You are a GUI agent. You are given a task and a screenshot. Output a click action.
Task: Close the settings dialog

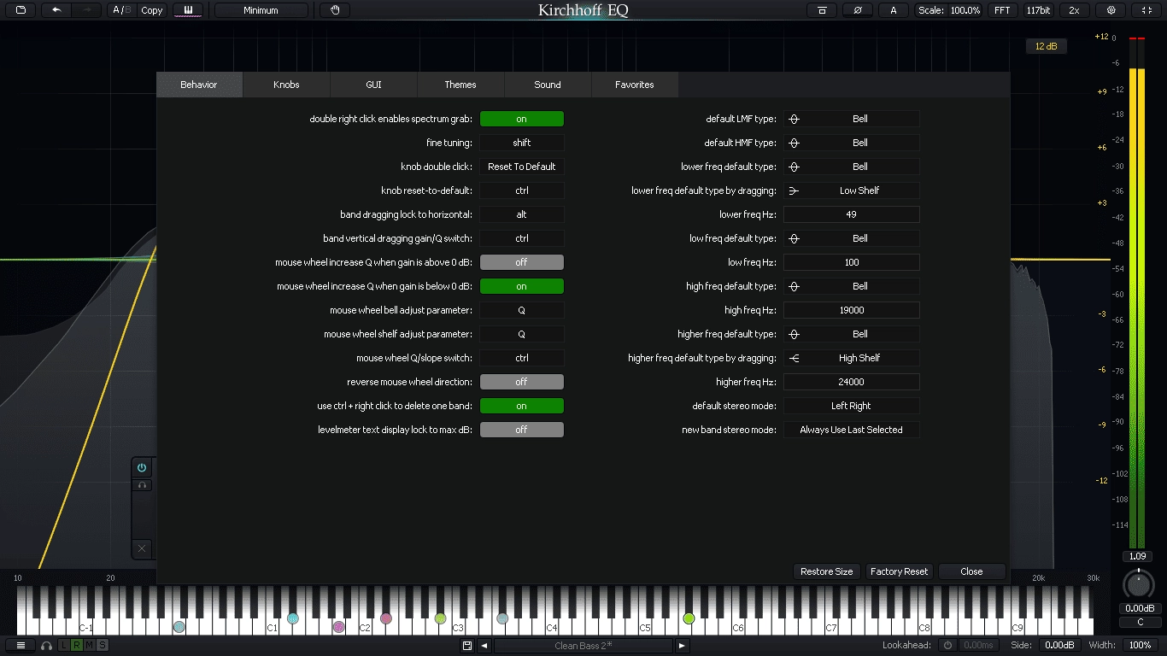pyautogui.click(x=971, y=571)
